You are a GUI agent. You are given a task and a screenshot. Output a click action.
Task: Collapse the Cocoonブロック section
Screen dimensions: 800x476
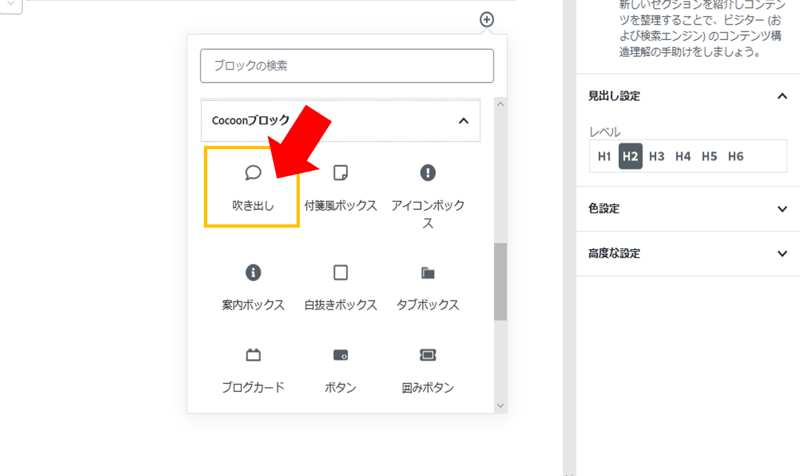point(463,121)
